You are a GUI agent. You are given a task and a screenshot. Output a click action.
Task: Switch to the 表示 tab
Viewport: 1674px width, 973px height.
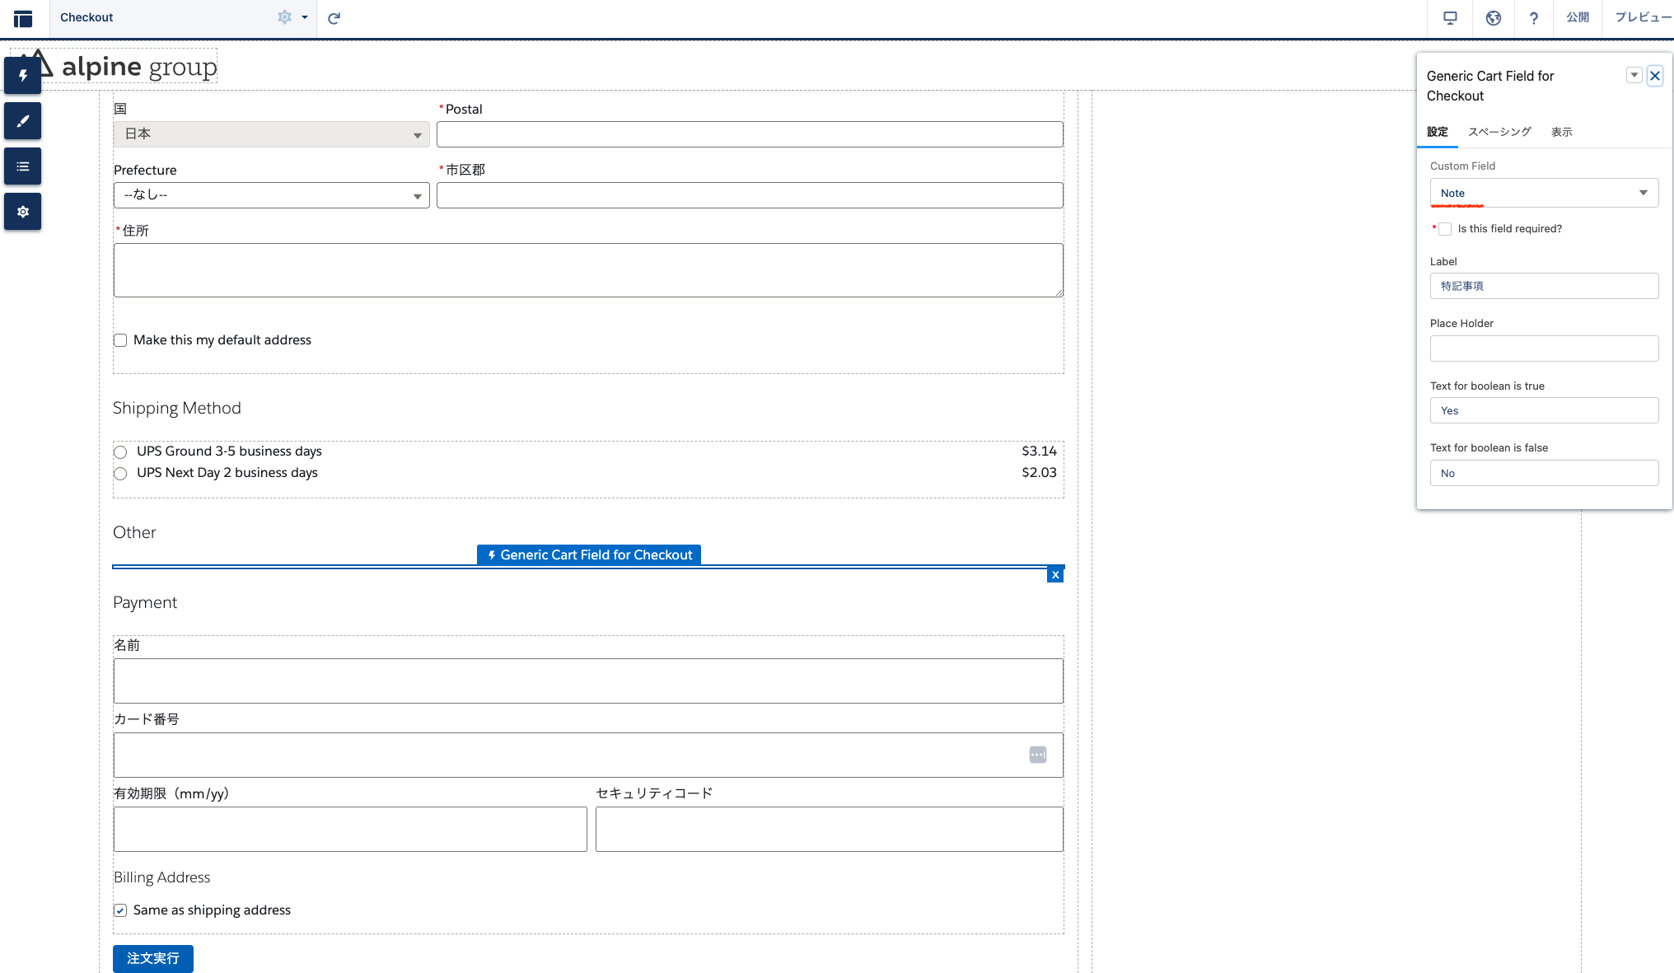tap(1561, 132)
